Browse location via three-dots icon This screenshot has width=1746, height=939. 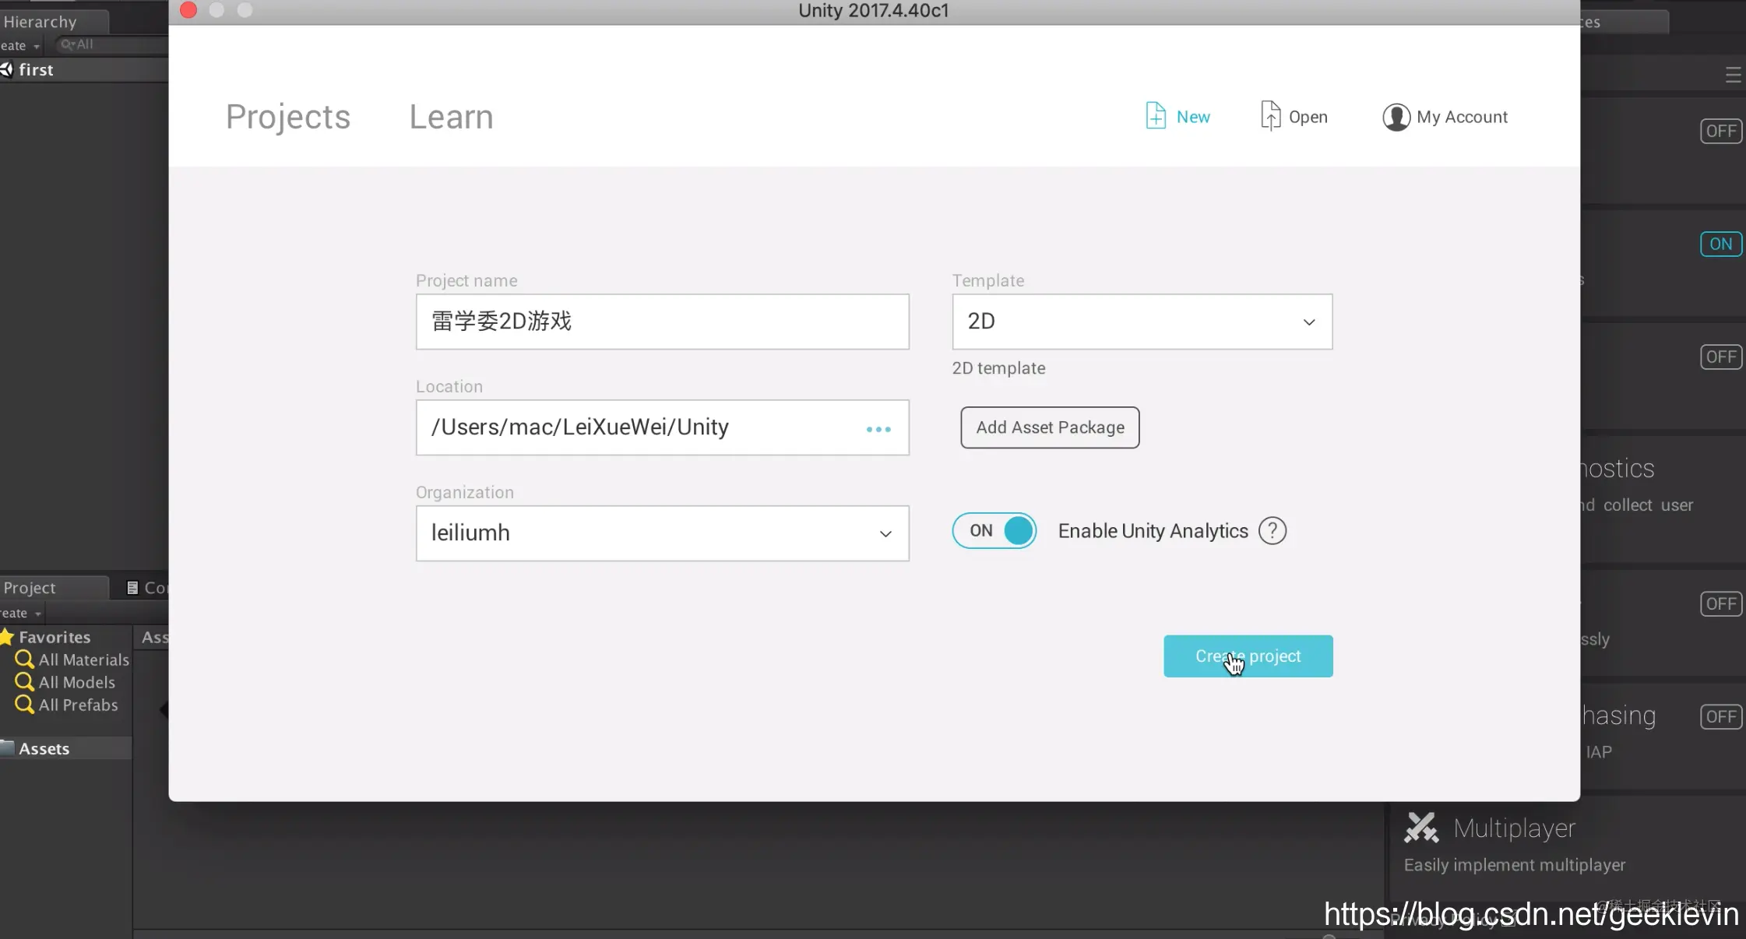pyautogui.click(x=878, y=429)
